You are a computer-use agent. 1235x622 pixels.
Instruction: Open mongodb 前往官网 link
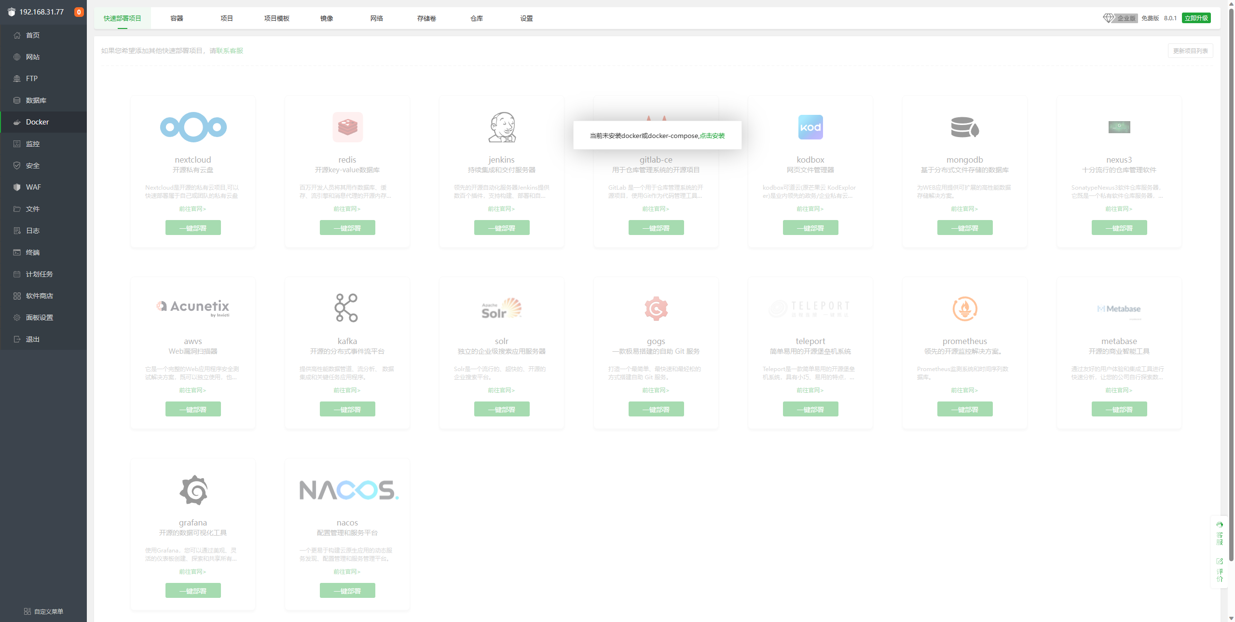tap(964, 209)
